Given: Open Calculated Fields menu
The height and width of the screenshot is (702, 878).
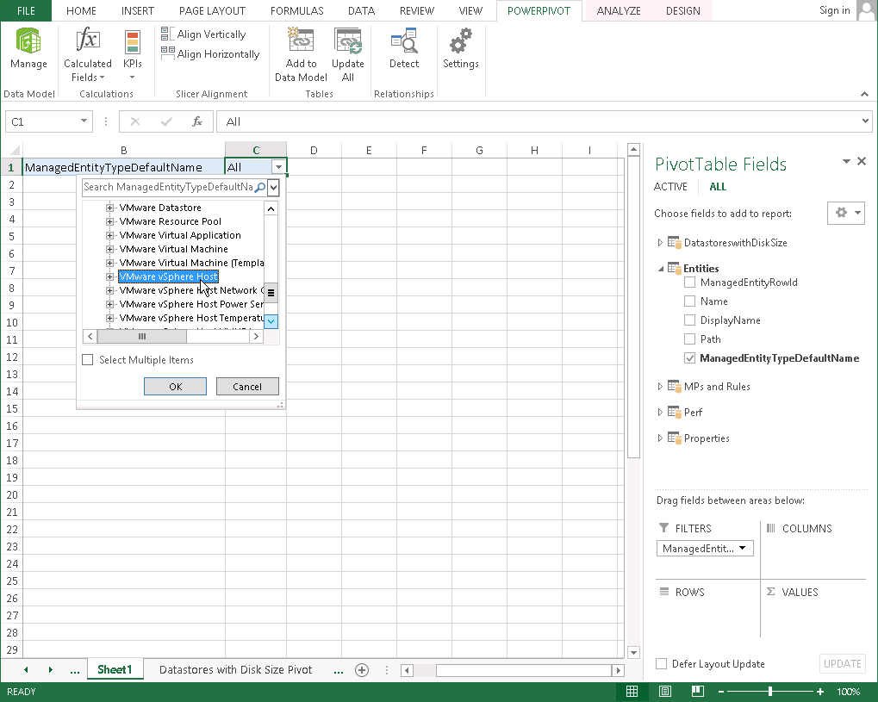Looking at the screenshot, I should 87,55.
